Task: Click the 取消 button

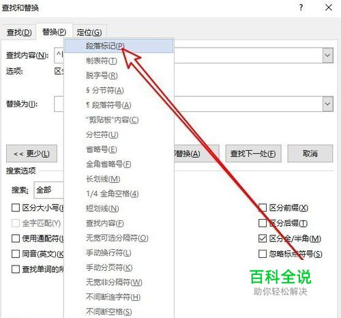Action: pyautogui.click(x=310, y=154)
